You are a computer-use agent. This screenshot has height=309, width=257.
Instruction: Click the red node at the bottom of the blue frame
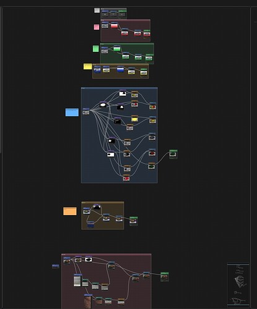tap(126, 178)
